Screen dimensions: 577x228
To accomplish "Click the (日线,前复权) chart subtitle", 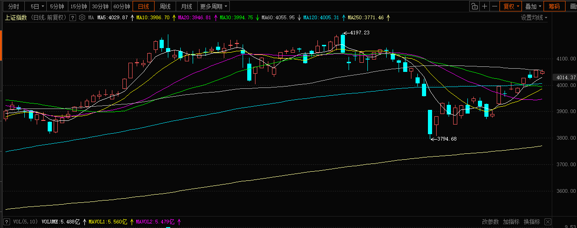I will tap(49, 17).
